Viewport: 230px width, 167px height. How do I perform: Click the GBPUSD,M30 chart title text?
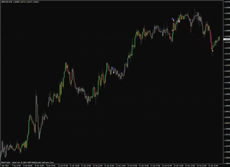pos(7,2)
